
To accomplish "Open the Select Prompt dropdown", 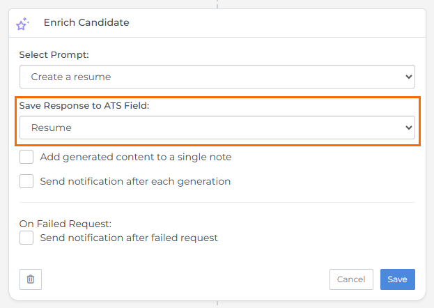I will click(x=217, y=77).
